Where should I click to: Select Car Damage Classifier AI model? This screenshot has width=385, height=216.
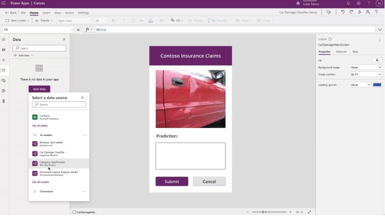52,153
